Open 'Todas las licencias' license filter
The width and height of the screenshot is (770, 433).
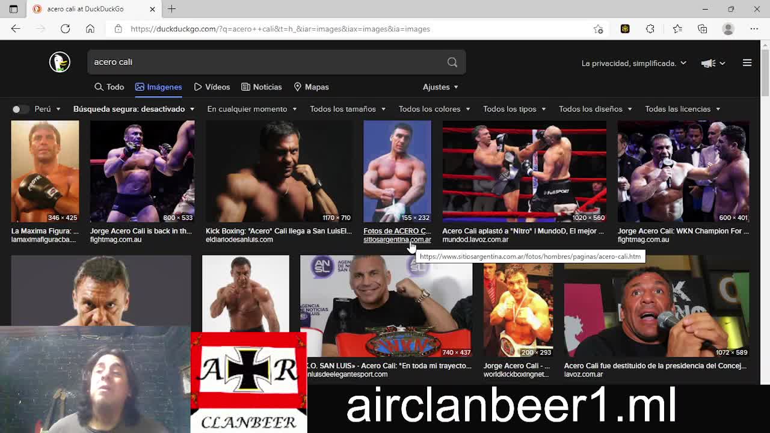click(683, 109)
